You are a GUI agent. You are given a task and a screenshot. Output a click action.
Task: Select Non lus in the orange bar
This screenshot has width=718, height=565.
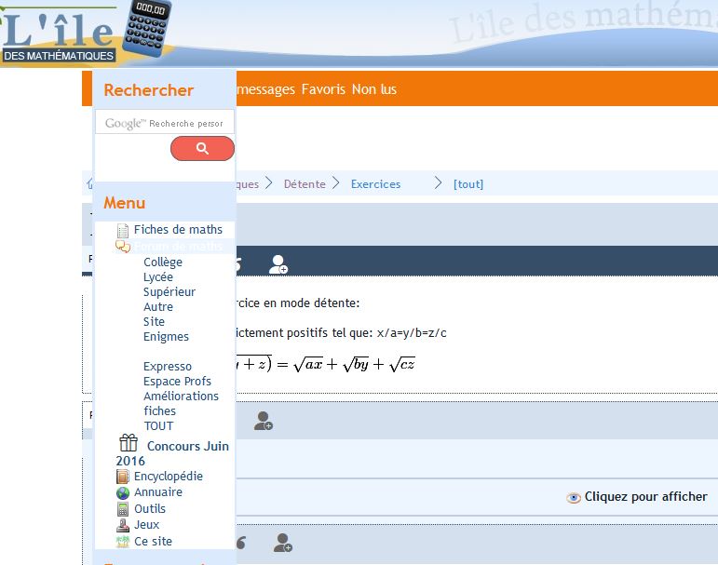374,89
